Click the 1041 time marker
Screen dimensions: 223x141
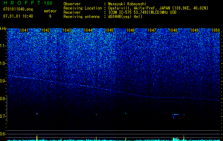point(24,30)
